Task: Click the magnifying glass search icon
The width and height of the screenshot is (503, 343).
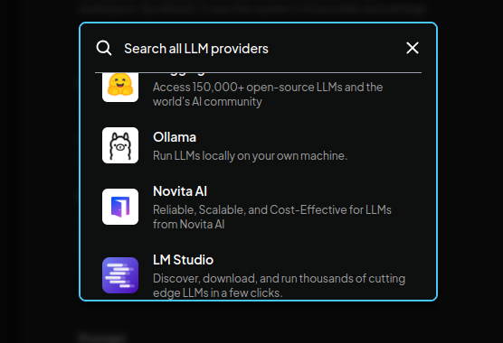Action: (104, 49)
